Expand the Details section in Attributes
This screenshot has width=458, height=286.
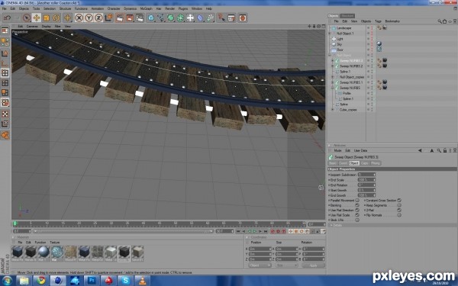(331, 225)
